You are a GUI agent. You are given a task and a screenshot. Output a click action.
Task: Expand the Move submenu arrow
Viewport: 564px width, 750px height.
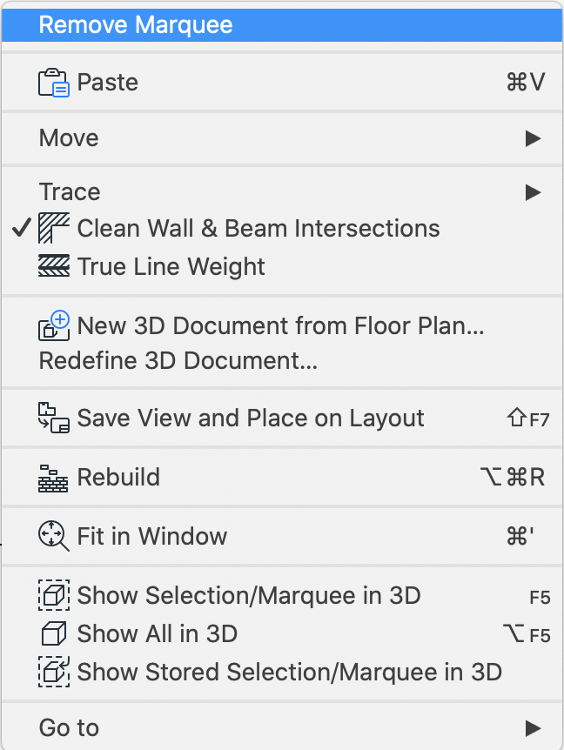point(533,138)
